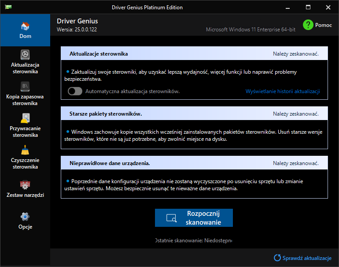Click the refresh icon beside Sprawdź aktualizacje
Screen dimensions: 339x267
tap(277, 258)
